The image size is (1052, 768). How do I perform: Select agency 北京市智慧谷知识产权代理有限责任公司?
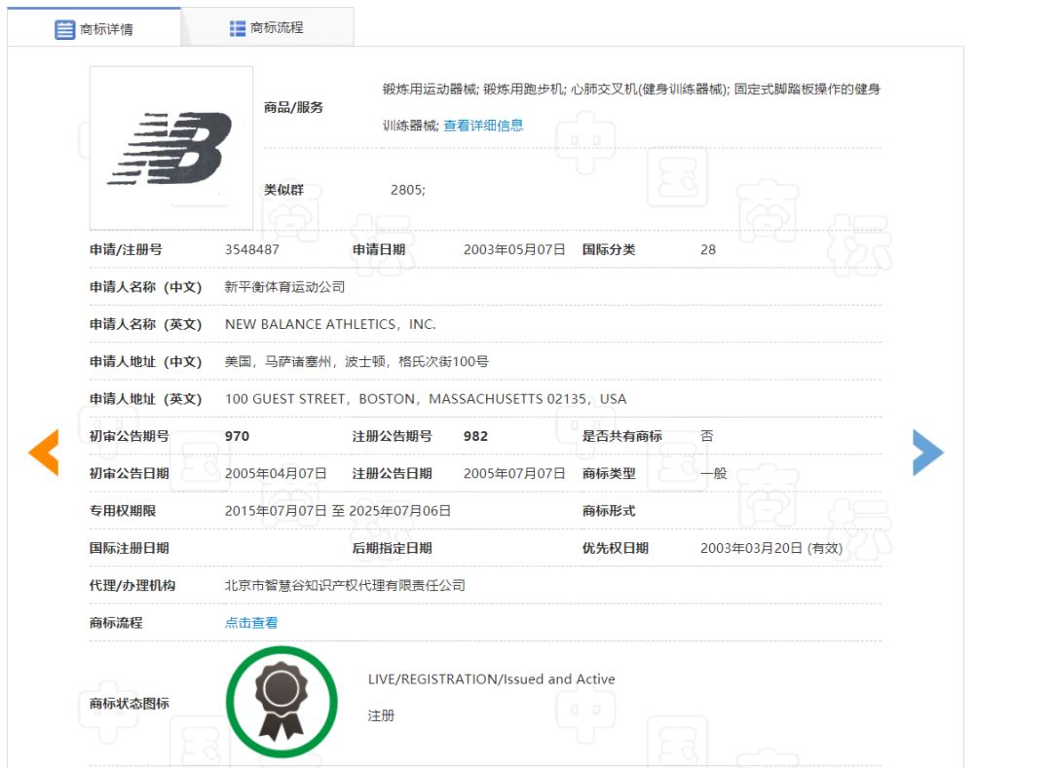[345, 585]
